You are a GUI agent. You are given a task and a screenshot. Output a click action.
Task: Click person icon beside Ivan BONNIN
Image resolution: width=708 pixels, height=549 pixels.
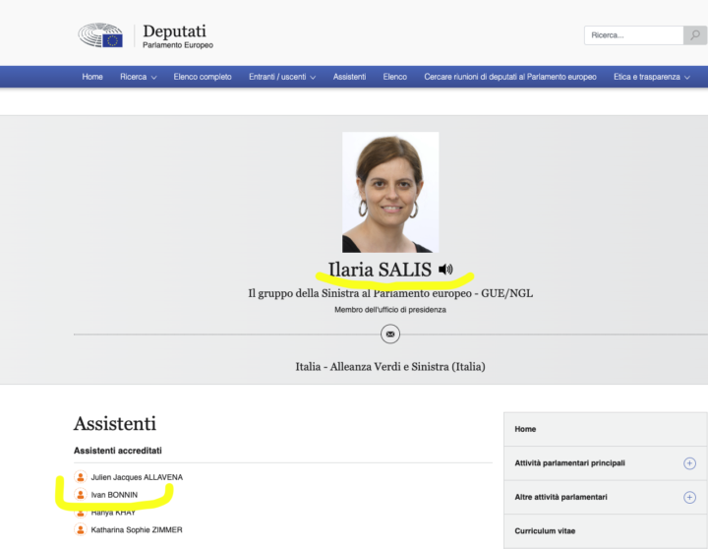click(x=81, y=494)
